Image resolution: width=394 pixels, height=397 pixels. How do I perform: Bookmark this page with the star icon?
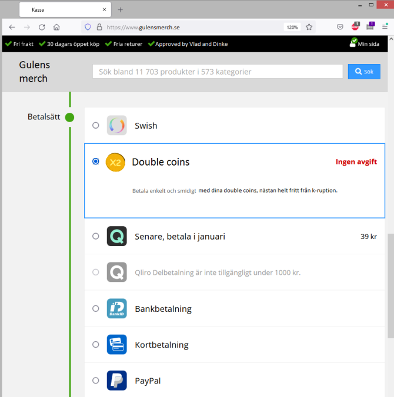tap(309, 27)
